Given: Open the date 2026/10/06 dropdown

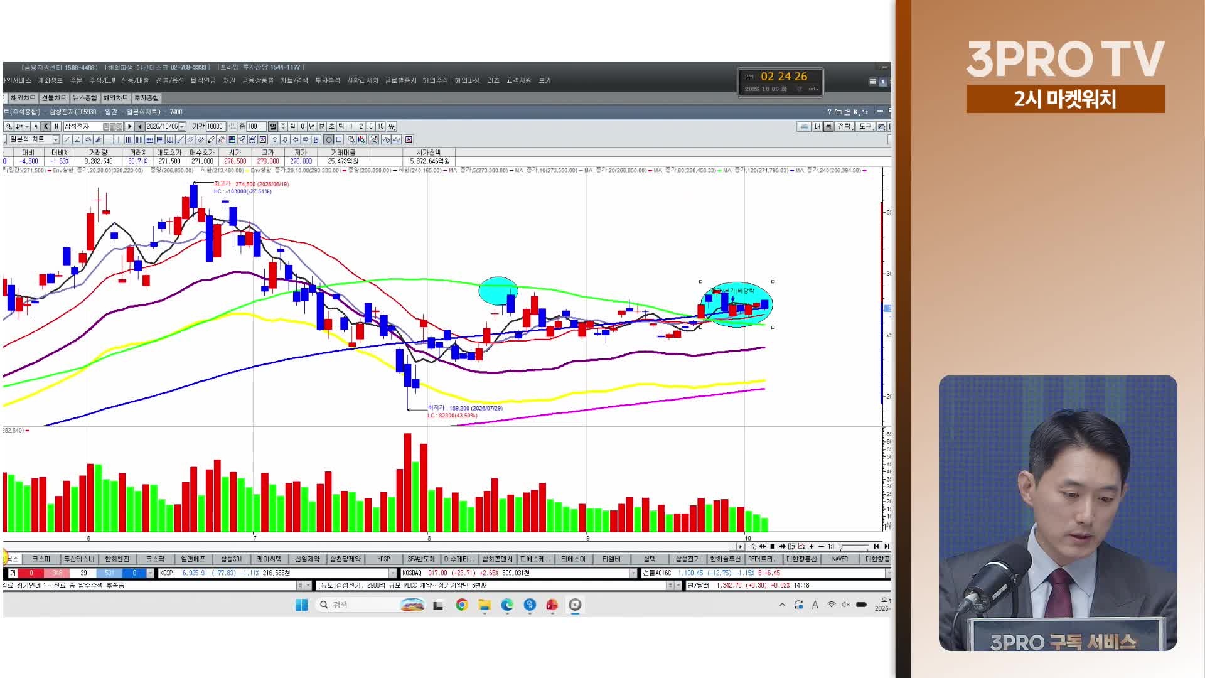Looking at the screenshot, I should 182,126.
